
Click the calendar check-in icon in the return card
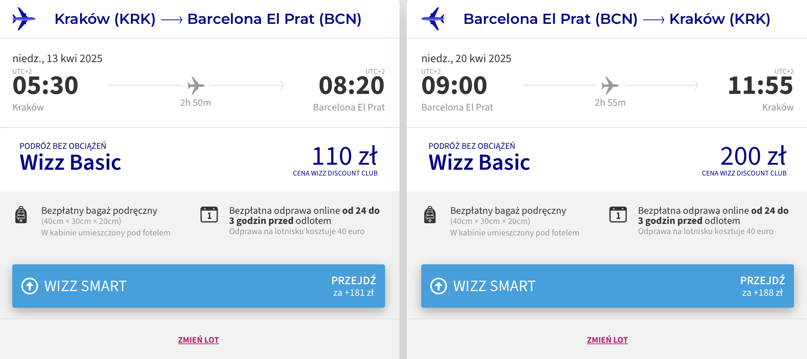click(x=618, y=215)
